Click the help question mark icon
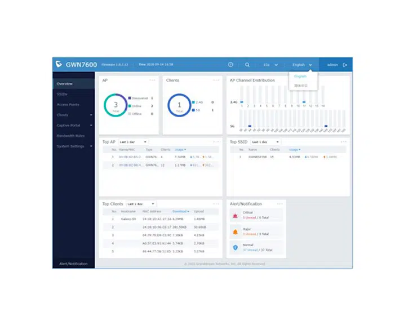The image size is (395, 321). coord(230,65)
